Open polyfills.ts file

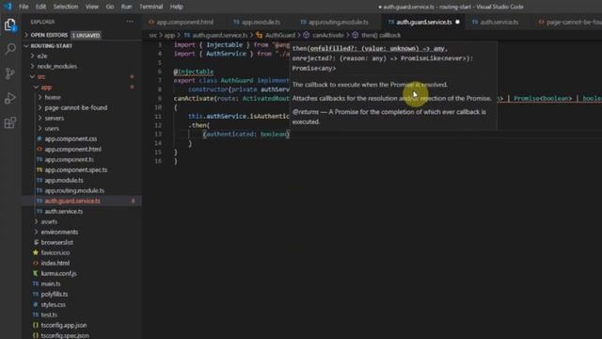pos(55,295)
